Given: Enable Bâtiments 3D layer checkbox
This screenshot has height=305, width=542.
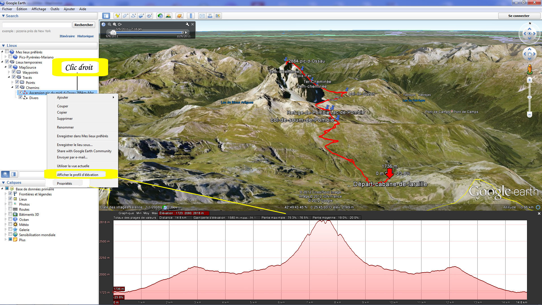Looking at the screenshot, I should 10,214.
